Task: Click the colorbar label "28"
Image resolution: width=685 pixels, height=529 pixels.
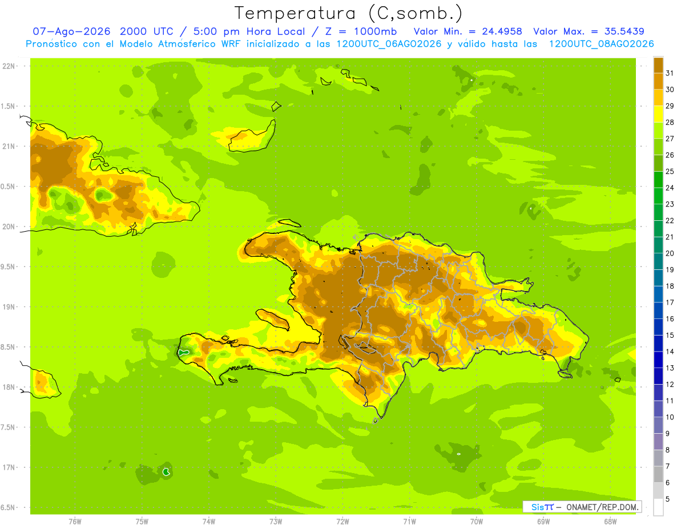Action: click(x=670, y=122)
